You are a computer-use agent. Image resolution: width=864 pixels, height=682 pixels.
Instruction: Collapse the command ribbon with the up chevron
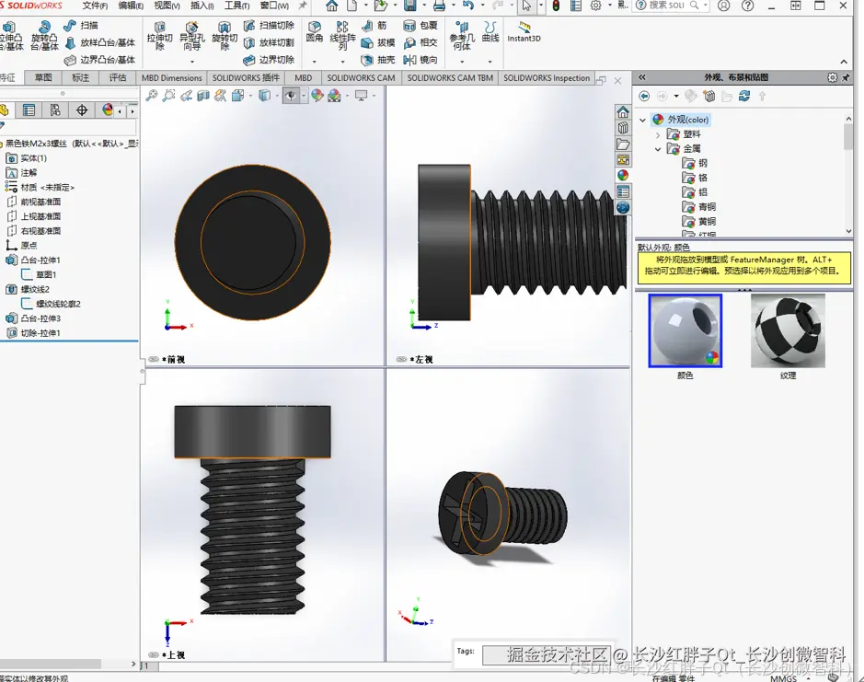click(x=844, y=62)
